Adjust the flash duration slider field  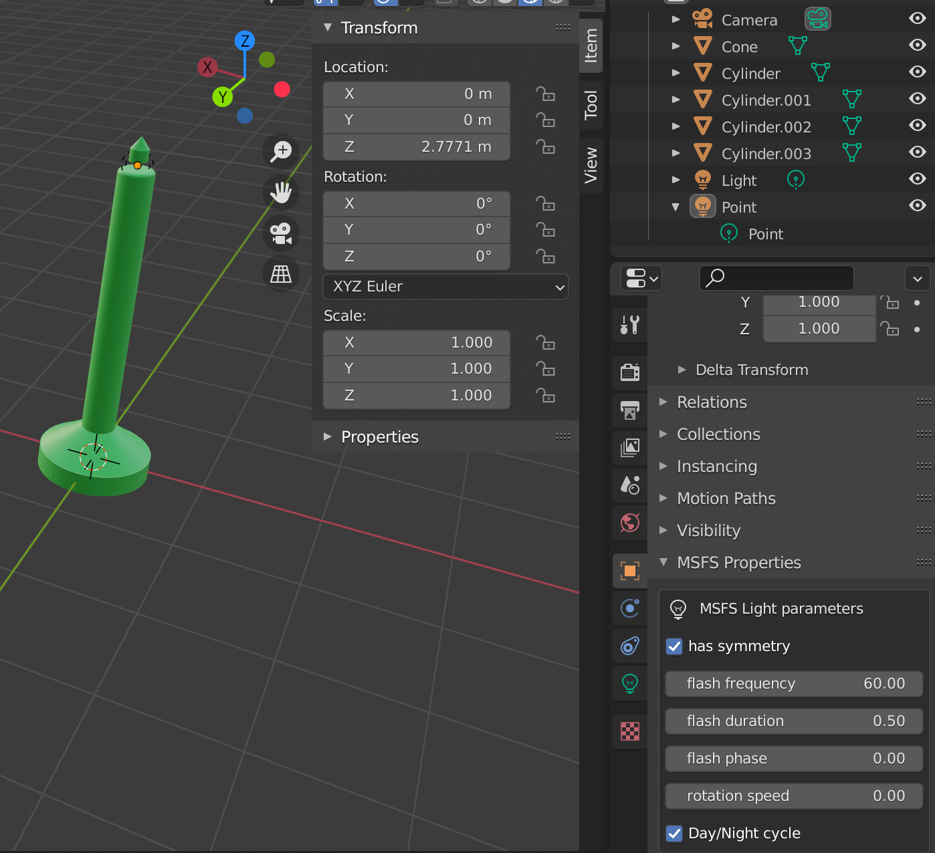[x=794, y=721]
